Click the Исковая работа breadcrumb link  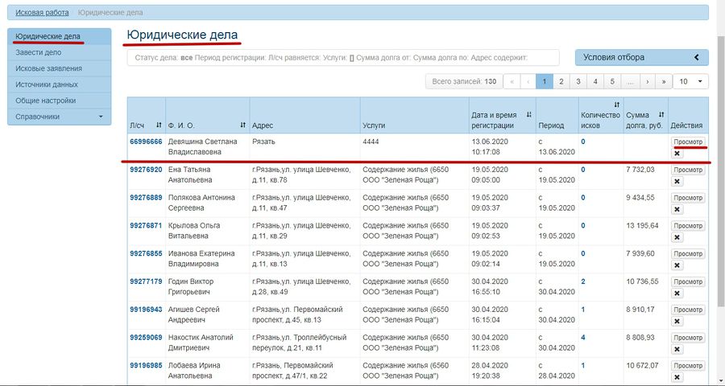42,13
